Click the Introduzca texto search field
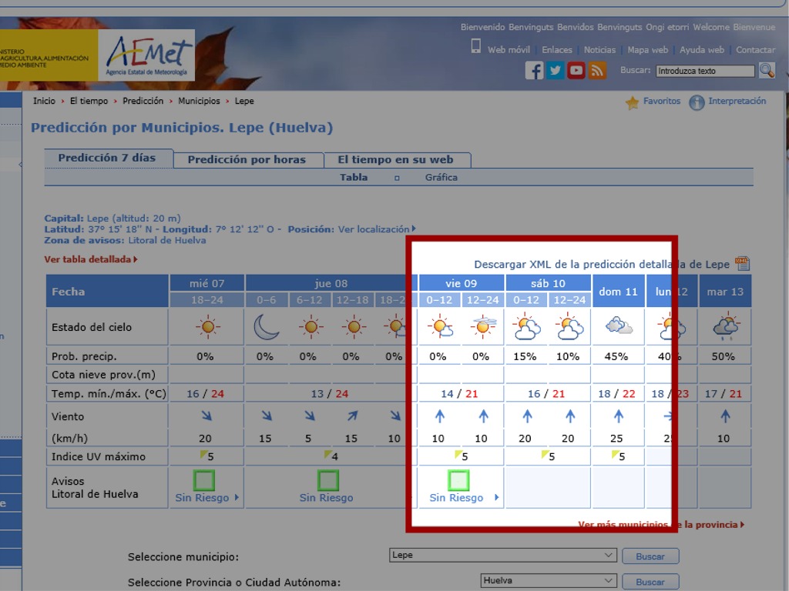789x591 pixels. 704,71
